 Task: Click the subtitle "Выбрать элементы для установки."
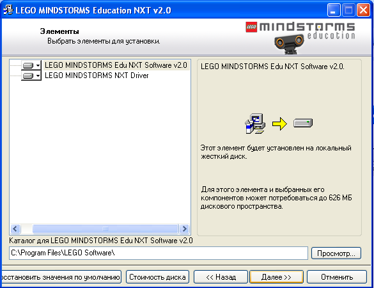(104, 41)
